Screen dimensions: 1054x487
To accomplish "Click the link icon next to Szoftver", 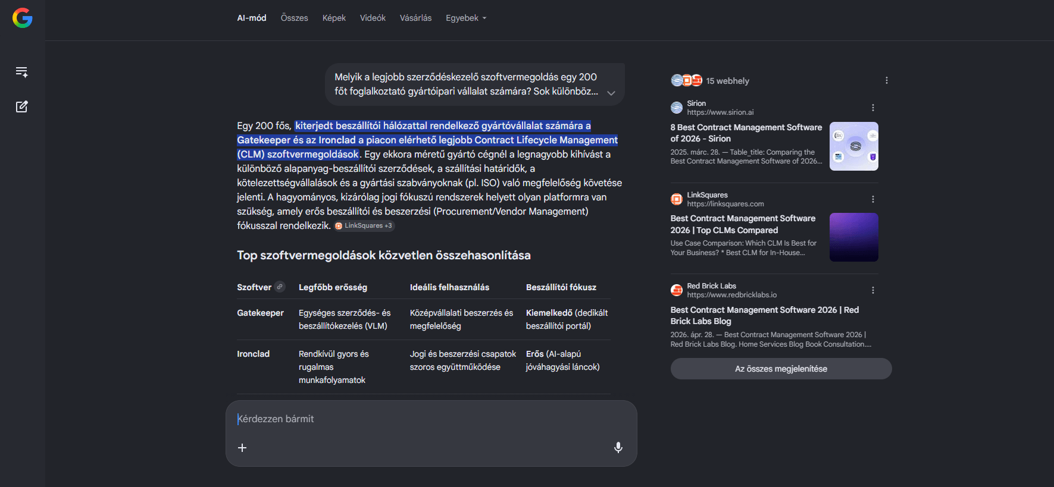I will click(x=280, y=287).
